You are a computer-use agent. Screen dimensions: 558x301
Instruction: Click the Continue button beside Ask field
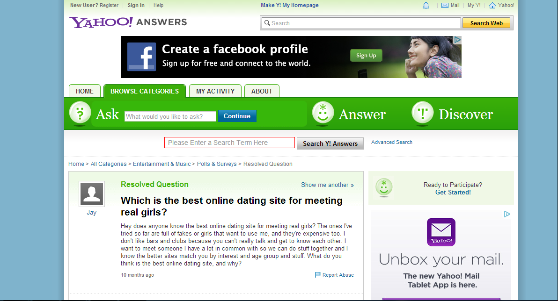(237, 116)
